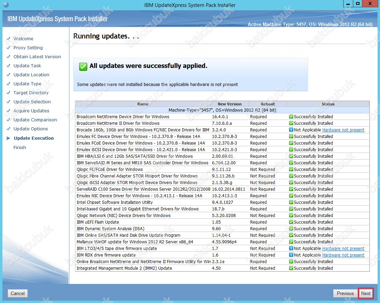Click the name Intel Chipset Software Installation Utility

point(115,202)
